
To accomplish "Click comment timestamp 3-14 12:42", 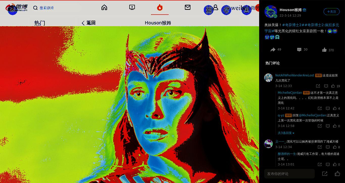I will coord(286,108).
